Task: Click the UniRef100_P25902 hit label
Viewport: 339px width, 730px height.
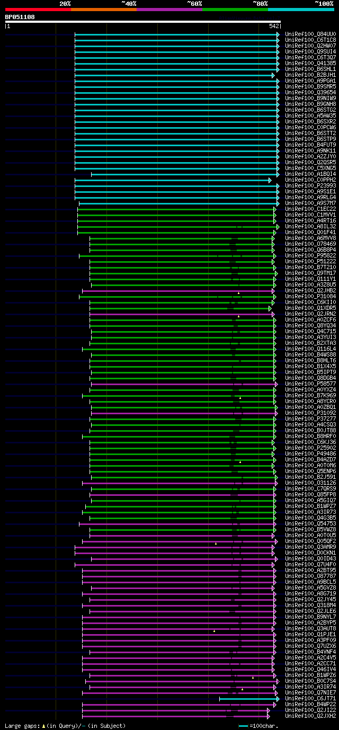Action: point(310,448)
